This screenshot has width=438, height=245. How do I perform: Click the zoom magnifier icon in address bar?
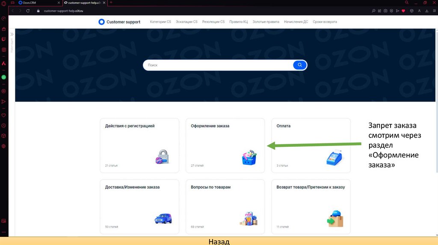click(x=373, y=11)
